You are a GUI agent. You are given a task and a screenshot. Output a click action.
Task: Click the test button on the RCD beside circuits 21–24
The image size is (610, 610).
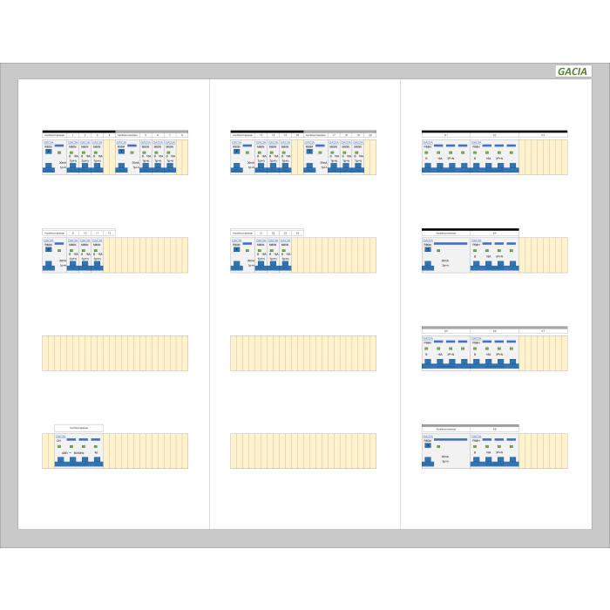coord(236,250)
